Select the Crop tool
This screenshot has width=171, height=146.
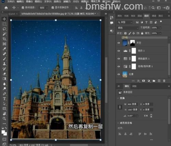pos(4,39)
